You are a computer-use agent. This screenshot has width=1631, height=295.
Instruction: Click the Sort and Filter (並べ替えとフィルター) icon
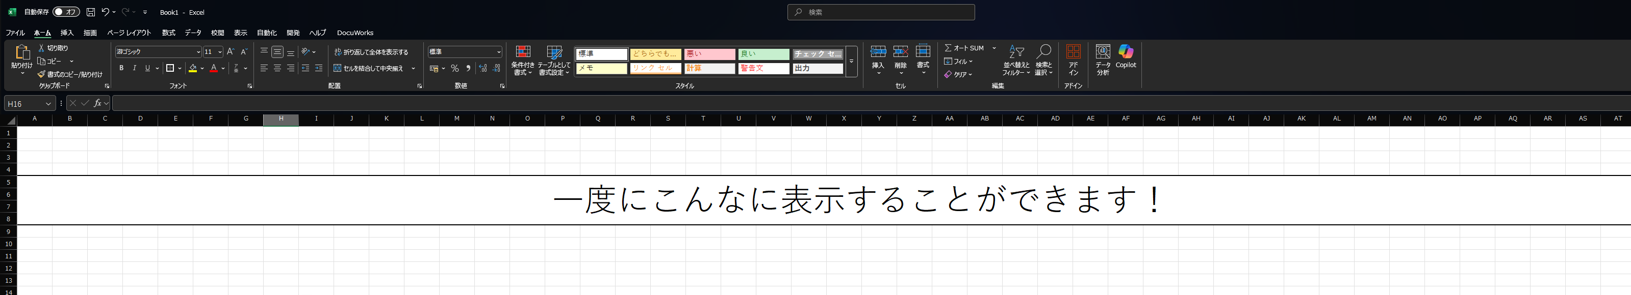tap(1015, 60)
